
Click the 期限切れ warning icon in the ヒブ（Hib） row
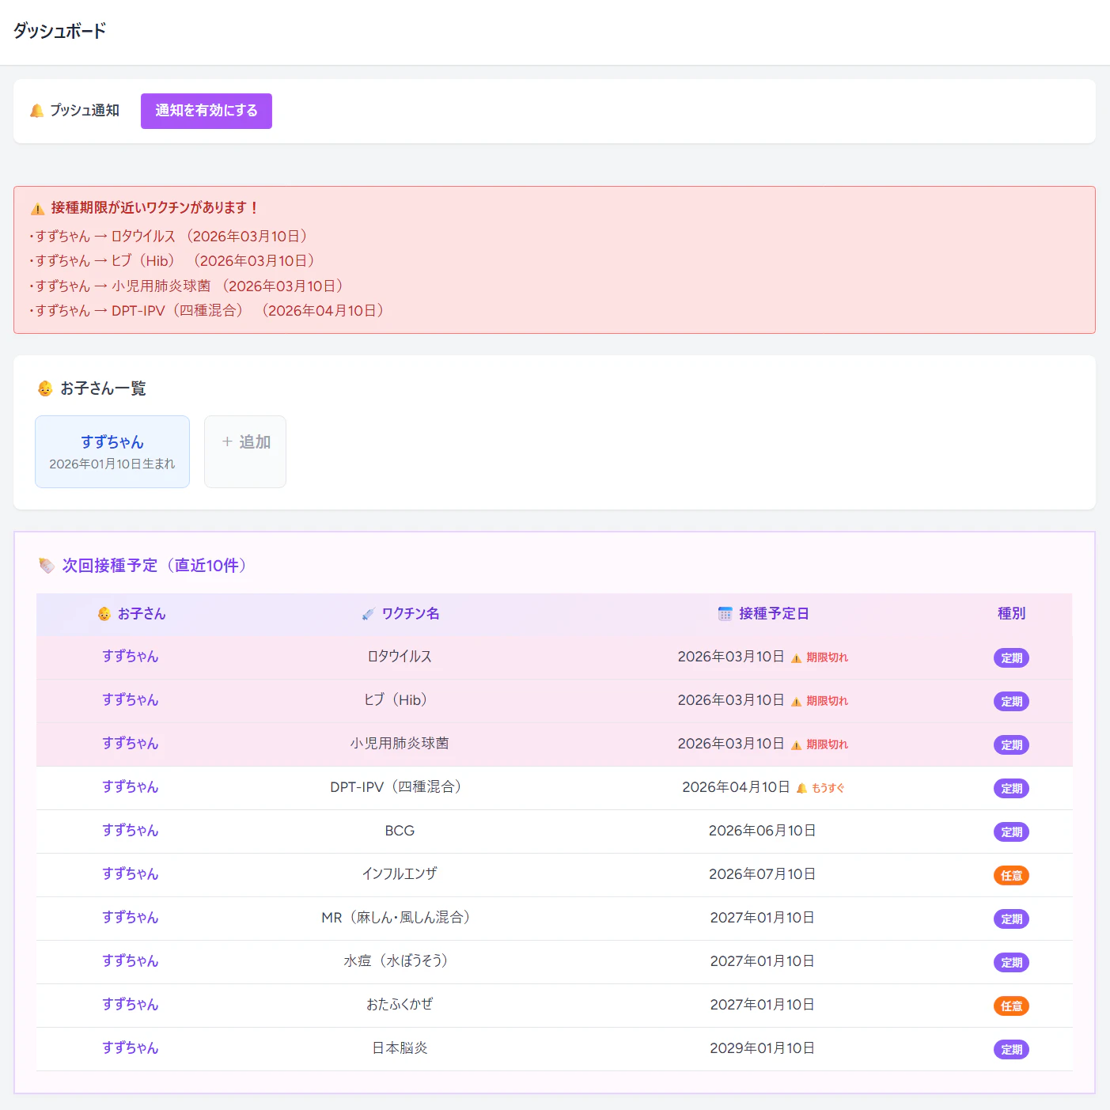click(796, 702)
